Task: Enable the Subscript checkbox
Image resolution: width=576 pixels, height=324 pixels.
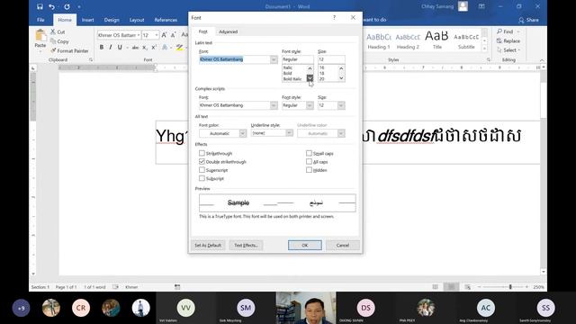Action: [x=202, y=178]
